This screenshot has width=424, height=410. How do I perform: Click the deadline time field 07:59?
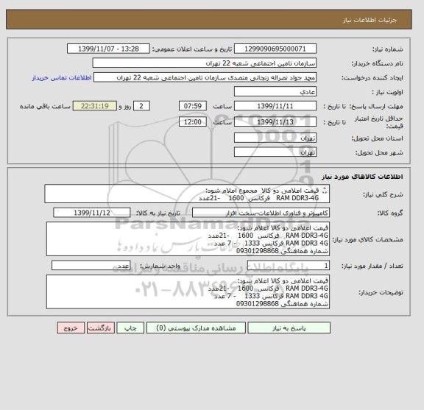(x=193, y=106)
